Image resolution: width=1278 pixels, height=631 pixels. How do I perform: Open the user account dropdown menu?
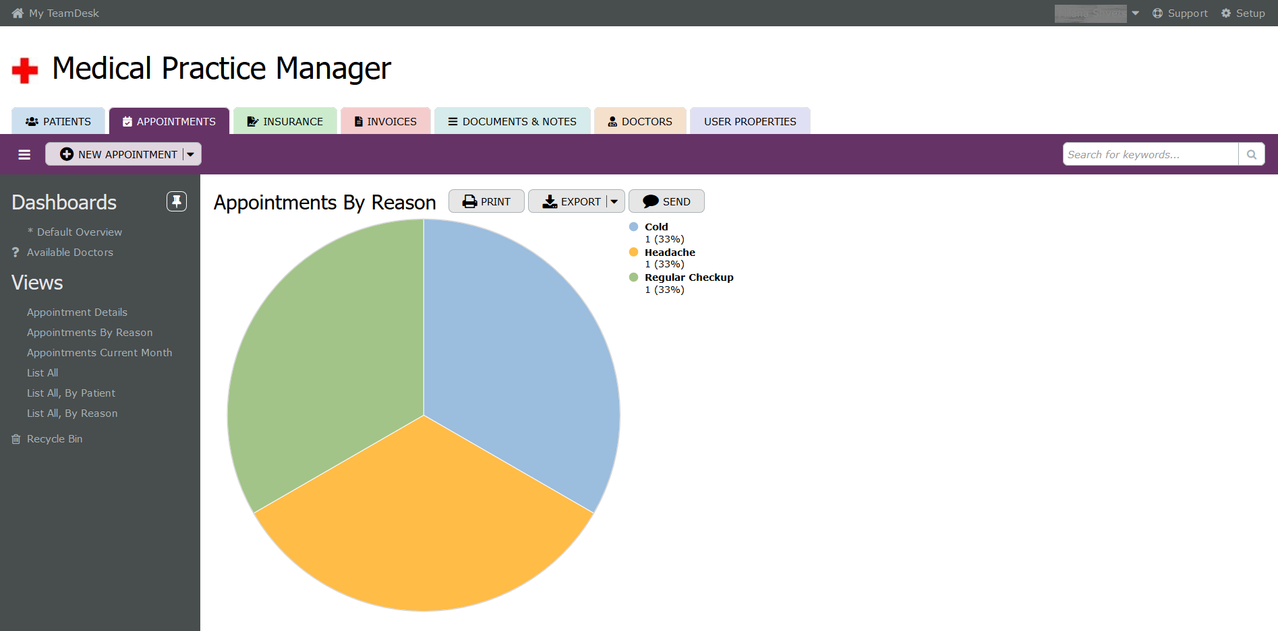point(1136,13)
